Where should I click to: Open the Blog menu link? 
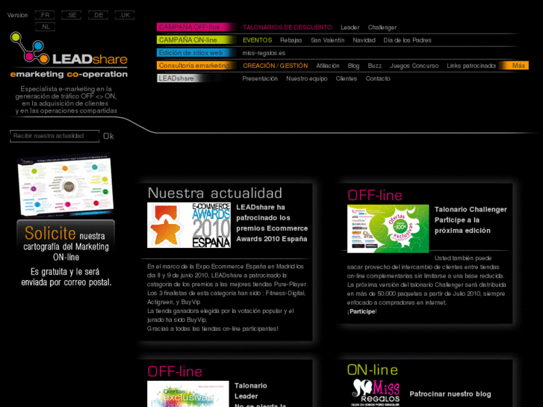point(353,66)
